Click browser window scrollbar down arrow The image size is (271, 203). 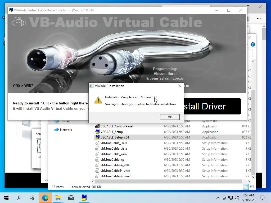264,185
